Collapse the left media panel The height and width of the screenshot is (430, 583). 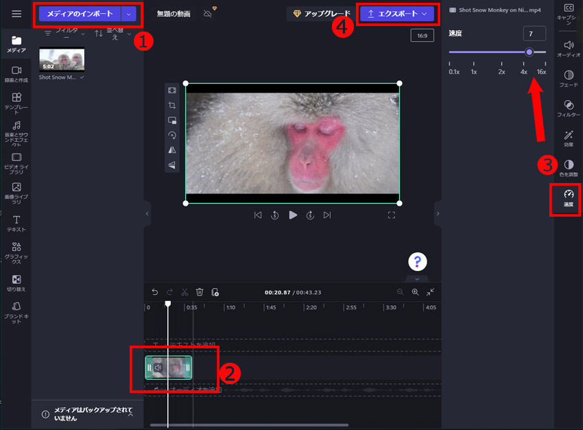click(147, 214)
